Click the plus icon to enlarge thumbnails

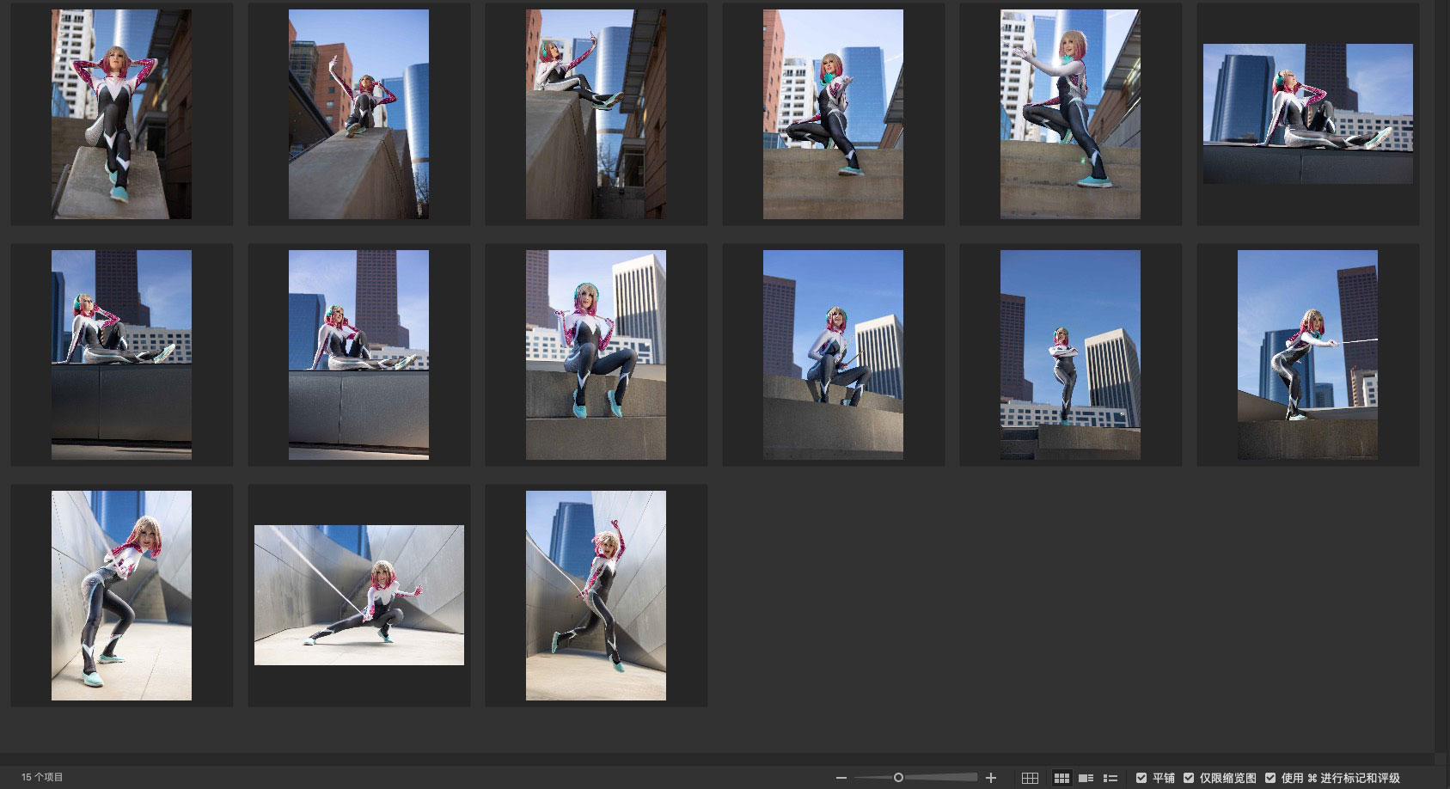point(990,778)
